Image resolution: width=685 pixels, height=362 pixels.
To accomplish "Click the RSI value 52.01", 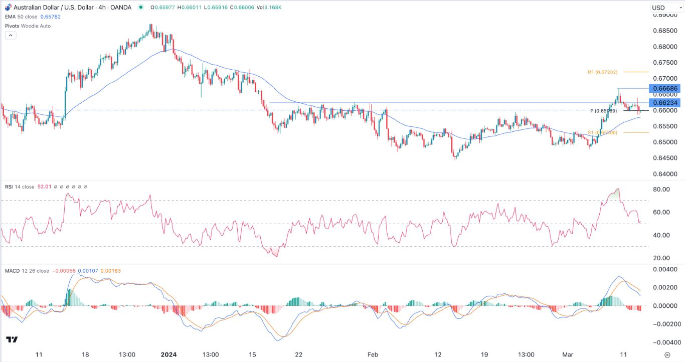I will coord(44,187).
